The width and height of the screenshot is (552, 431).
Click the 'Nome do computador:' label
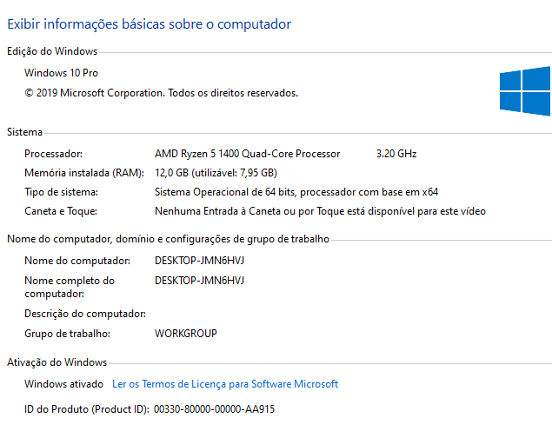click(77, 261)
